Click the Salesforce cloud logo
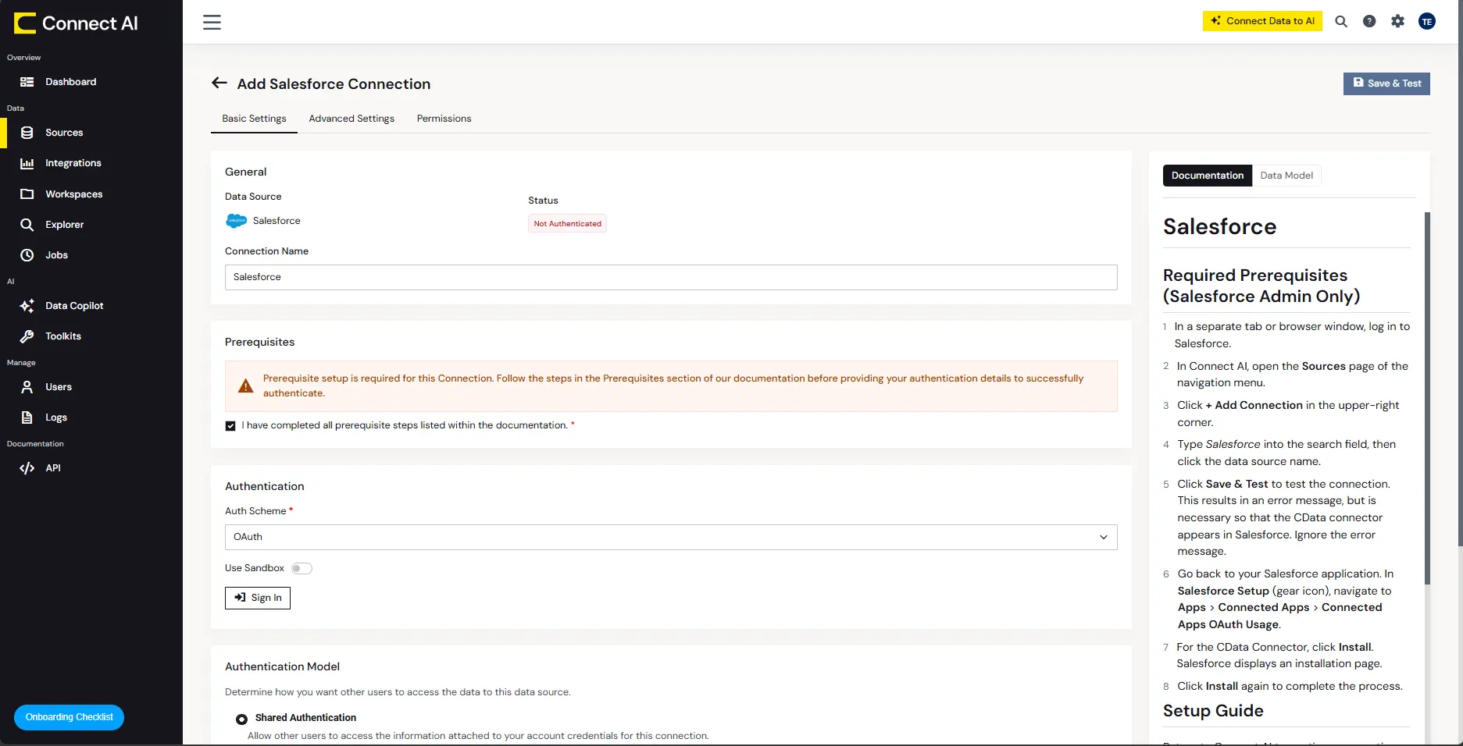Screen dimensions: 1463x746 (x=236, y=221)
